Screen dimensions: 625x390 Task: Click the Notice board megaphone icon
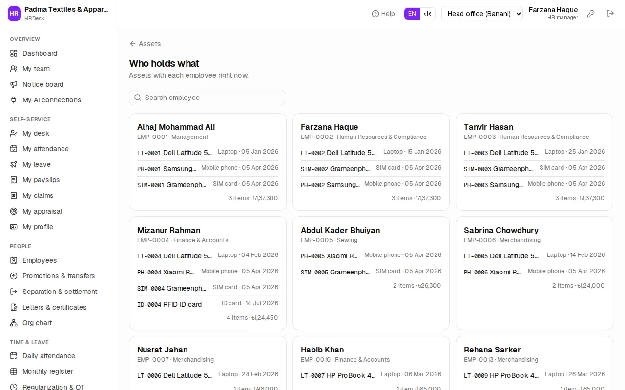(x=14, y=84)
